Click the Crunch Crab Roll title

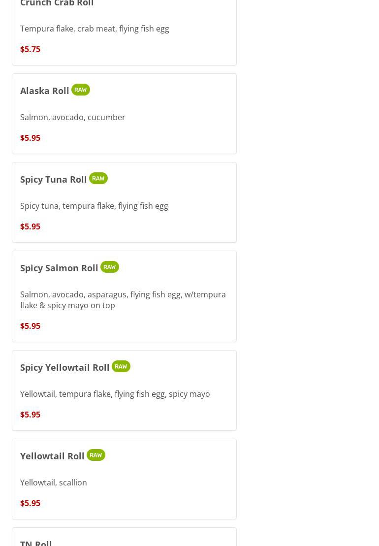(x=57, y=3)
